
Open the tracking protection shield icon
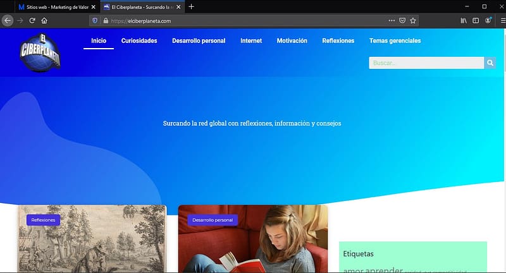coord(96,20)
